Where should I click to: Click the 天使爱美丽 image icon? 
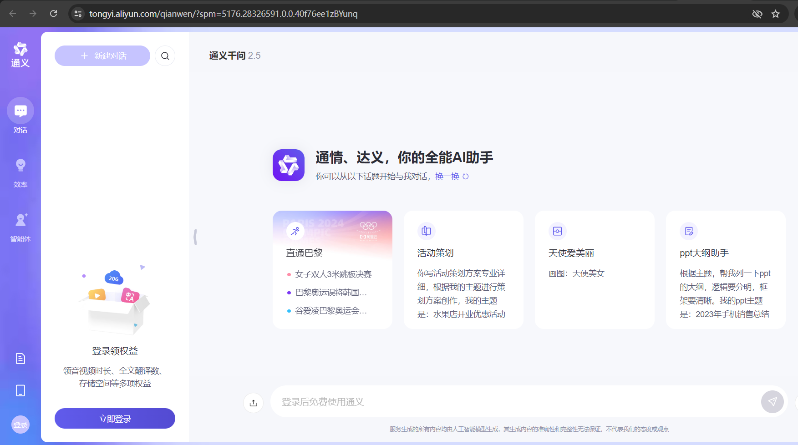pyautogui.click(x=557, y=231)
